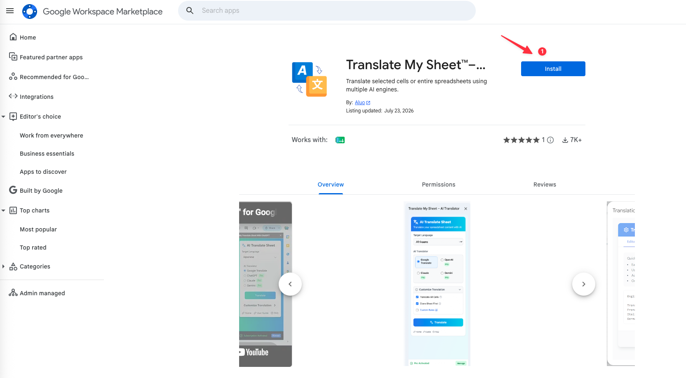
Task: Click the Featured partner apps icon
Action: point(13,57)
